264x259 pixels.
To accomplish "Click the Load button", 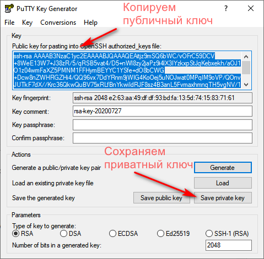I will pos(223,183).
